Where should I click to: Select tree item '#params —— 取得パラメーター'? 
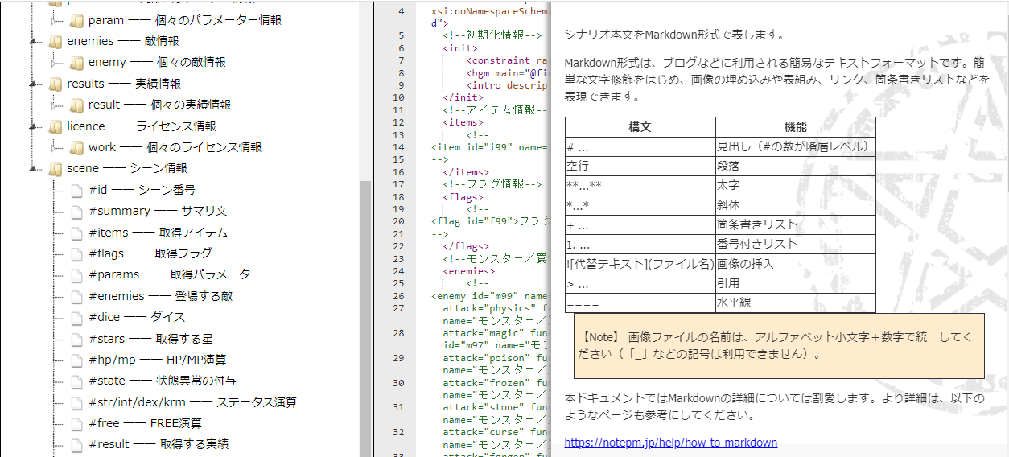175,274
